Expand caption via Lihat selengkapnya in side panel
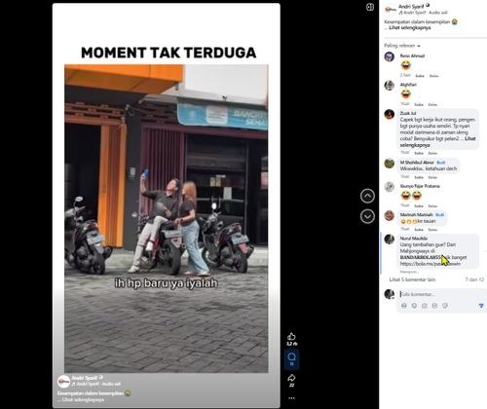This screenshot has height=409, width=487. [x=410, y=28]
